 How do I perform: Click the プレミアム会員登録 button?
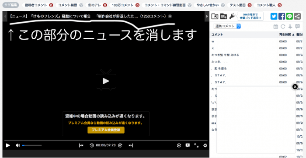pyautogui.click(x=106, y=130)
